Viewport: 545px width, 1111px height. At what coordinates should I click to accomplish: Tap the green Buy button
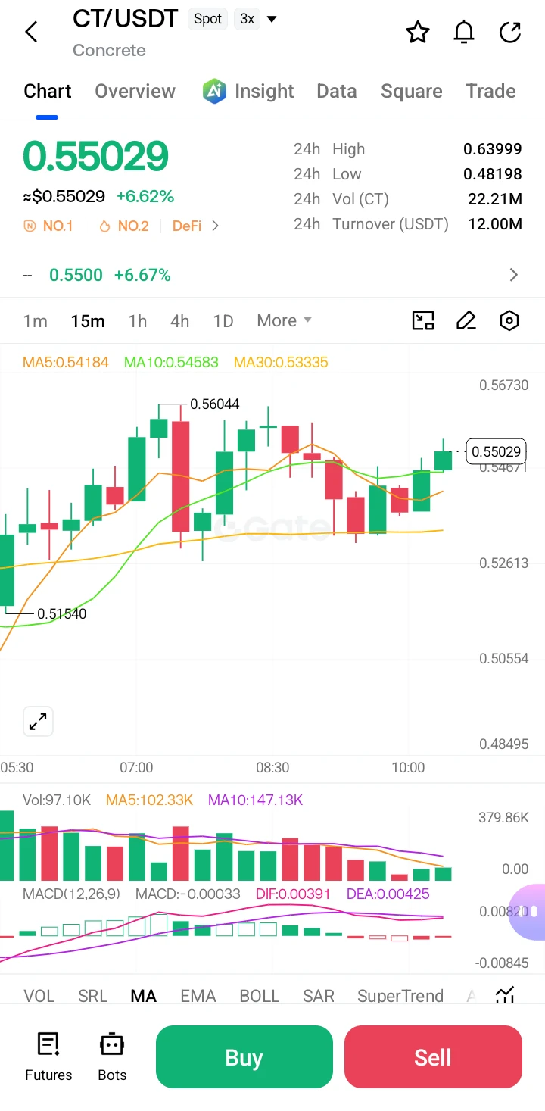[244, 1056]
